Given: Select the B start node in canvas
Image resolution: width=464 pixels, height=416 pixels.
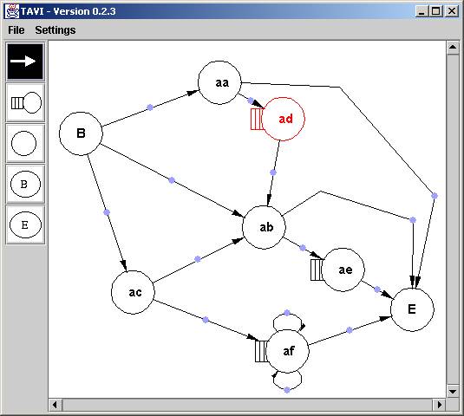Looking at the screenshot, I should [x=81, y=133].
